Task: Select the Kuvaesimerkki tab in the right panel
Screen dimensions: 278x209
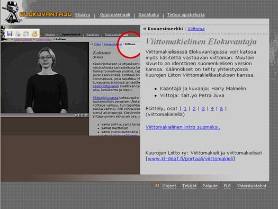Action: pyautogui.click(x=165, y=29)
